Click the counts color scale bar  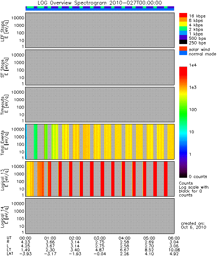coord(183,122)
